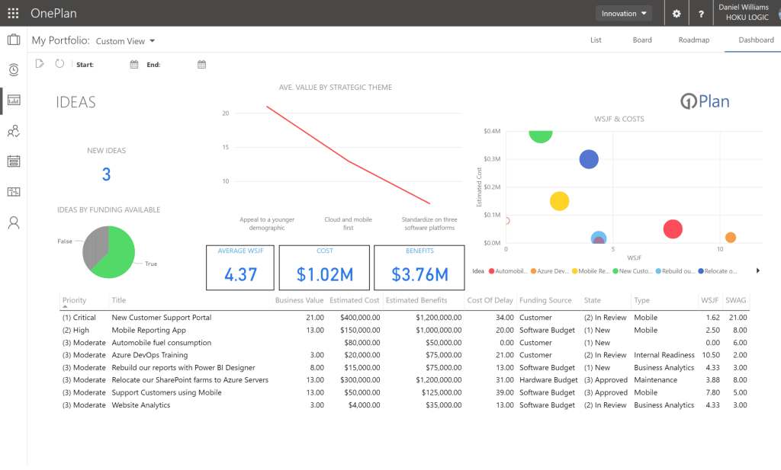Viewport: 781px width, 470px height.
Task: Open New Customer Support Portal row
Action: [x=404, y=318]
